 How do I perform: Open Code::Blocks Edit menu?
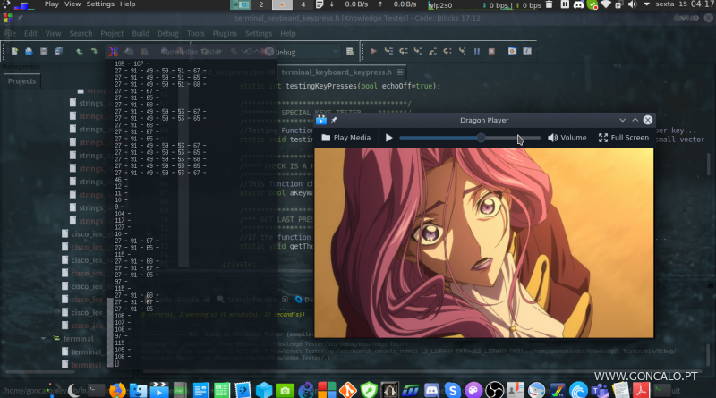point(30,33)
